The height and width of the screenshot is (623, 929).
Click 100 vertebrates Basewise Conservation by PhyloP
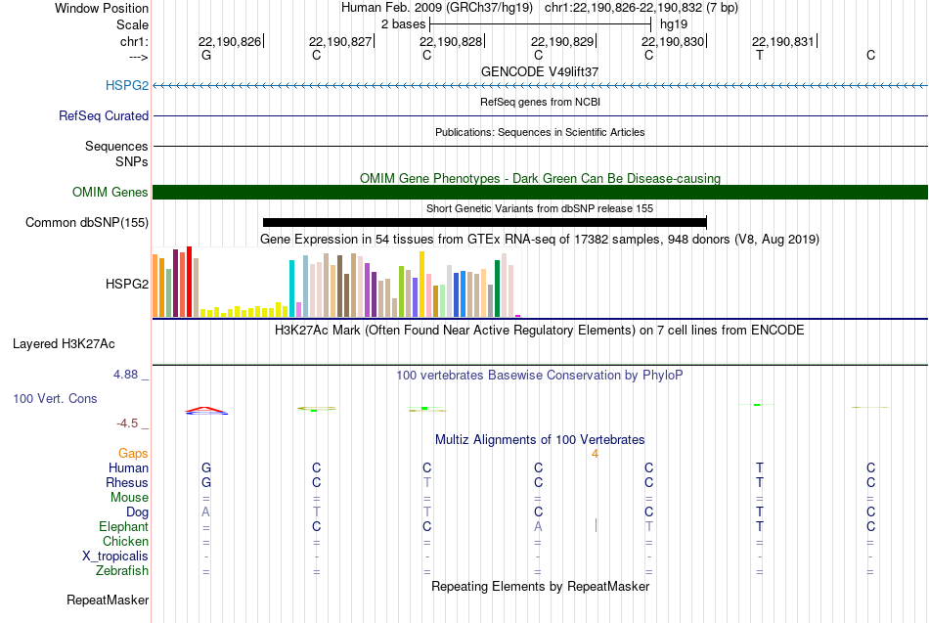540,376
